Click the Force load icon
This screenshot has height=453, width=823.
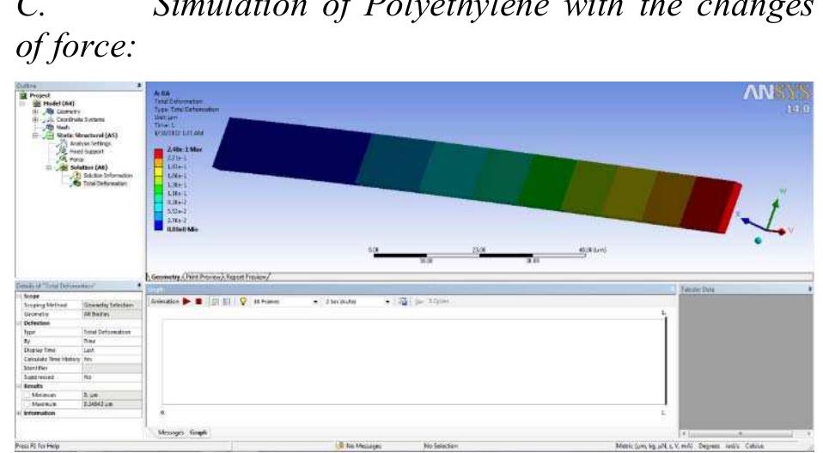coord(63,160)
